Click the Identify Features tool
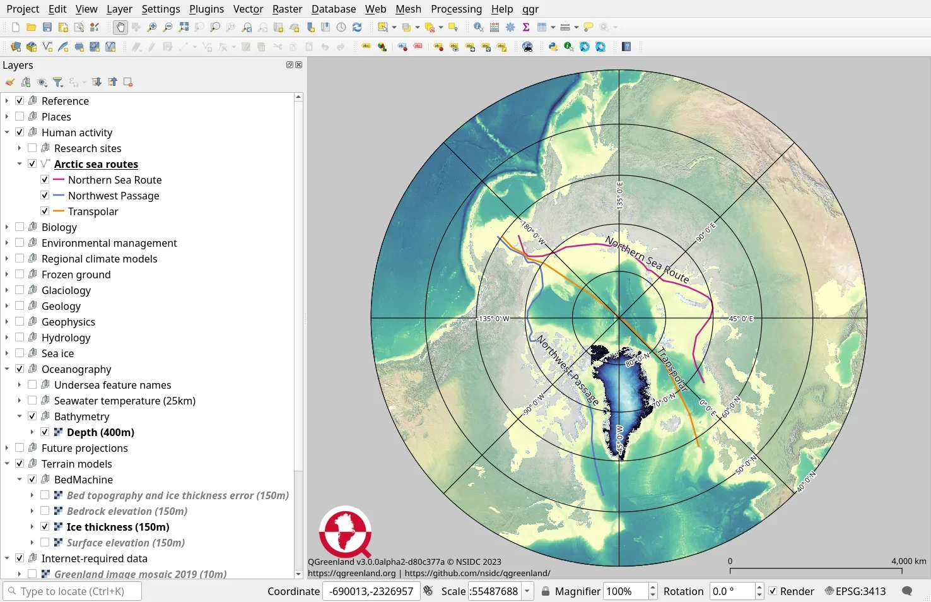This screenshot has width=931, height=602. click(477, 27)
